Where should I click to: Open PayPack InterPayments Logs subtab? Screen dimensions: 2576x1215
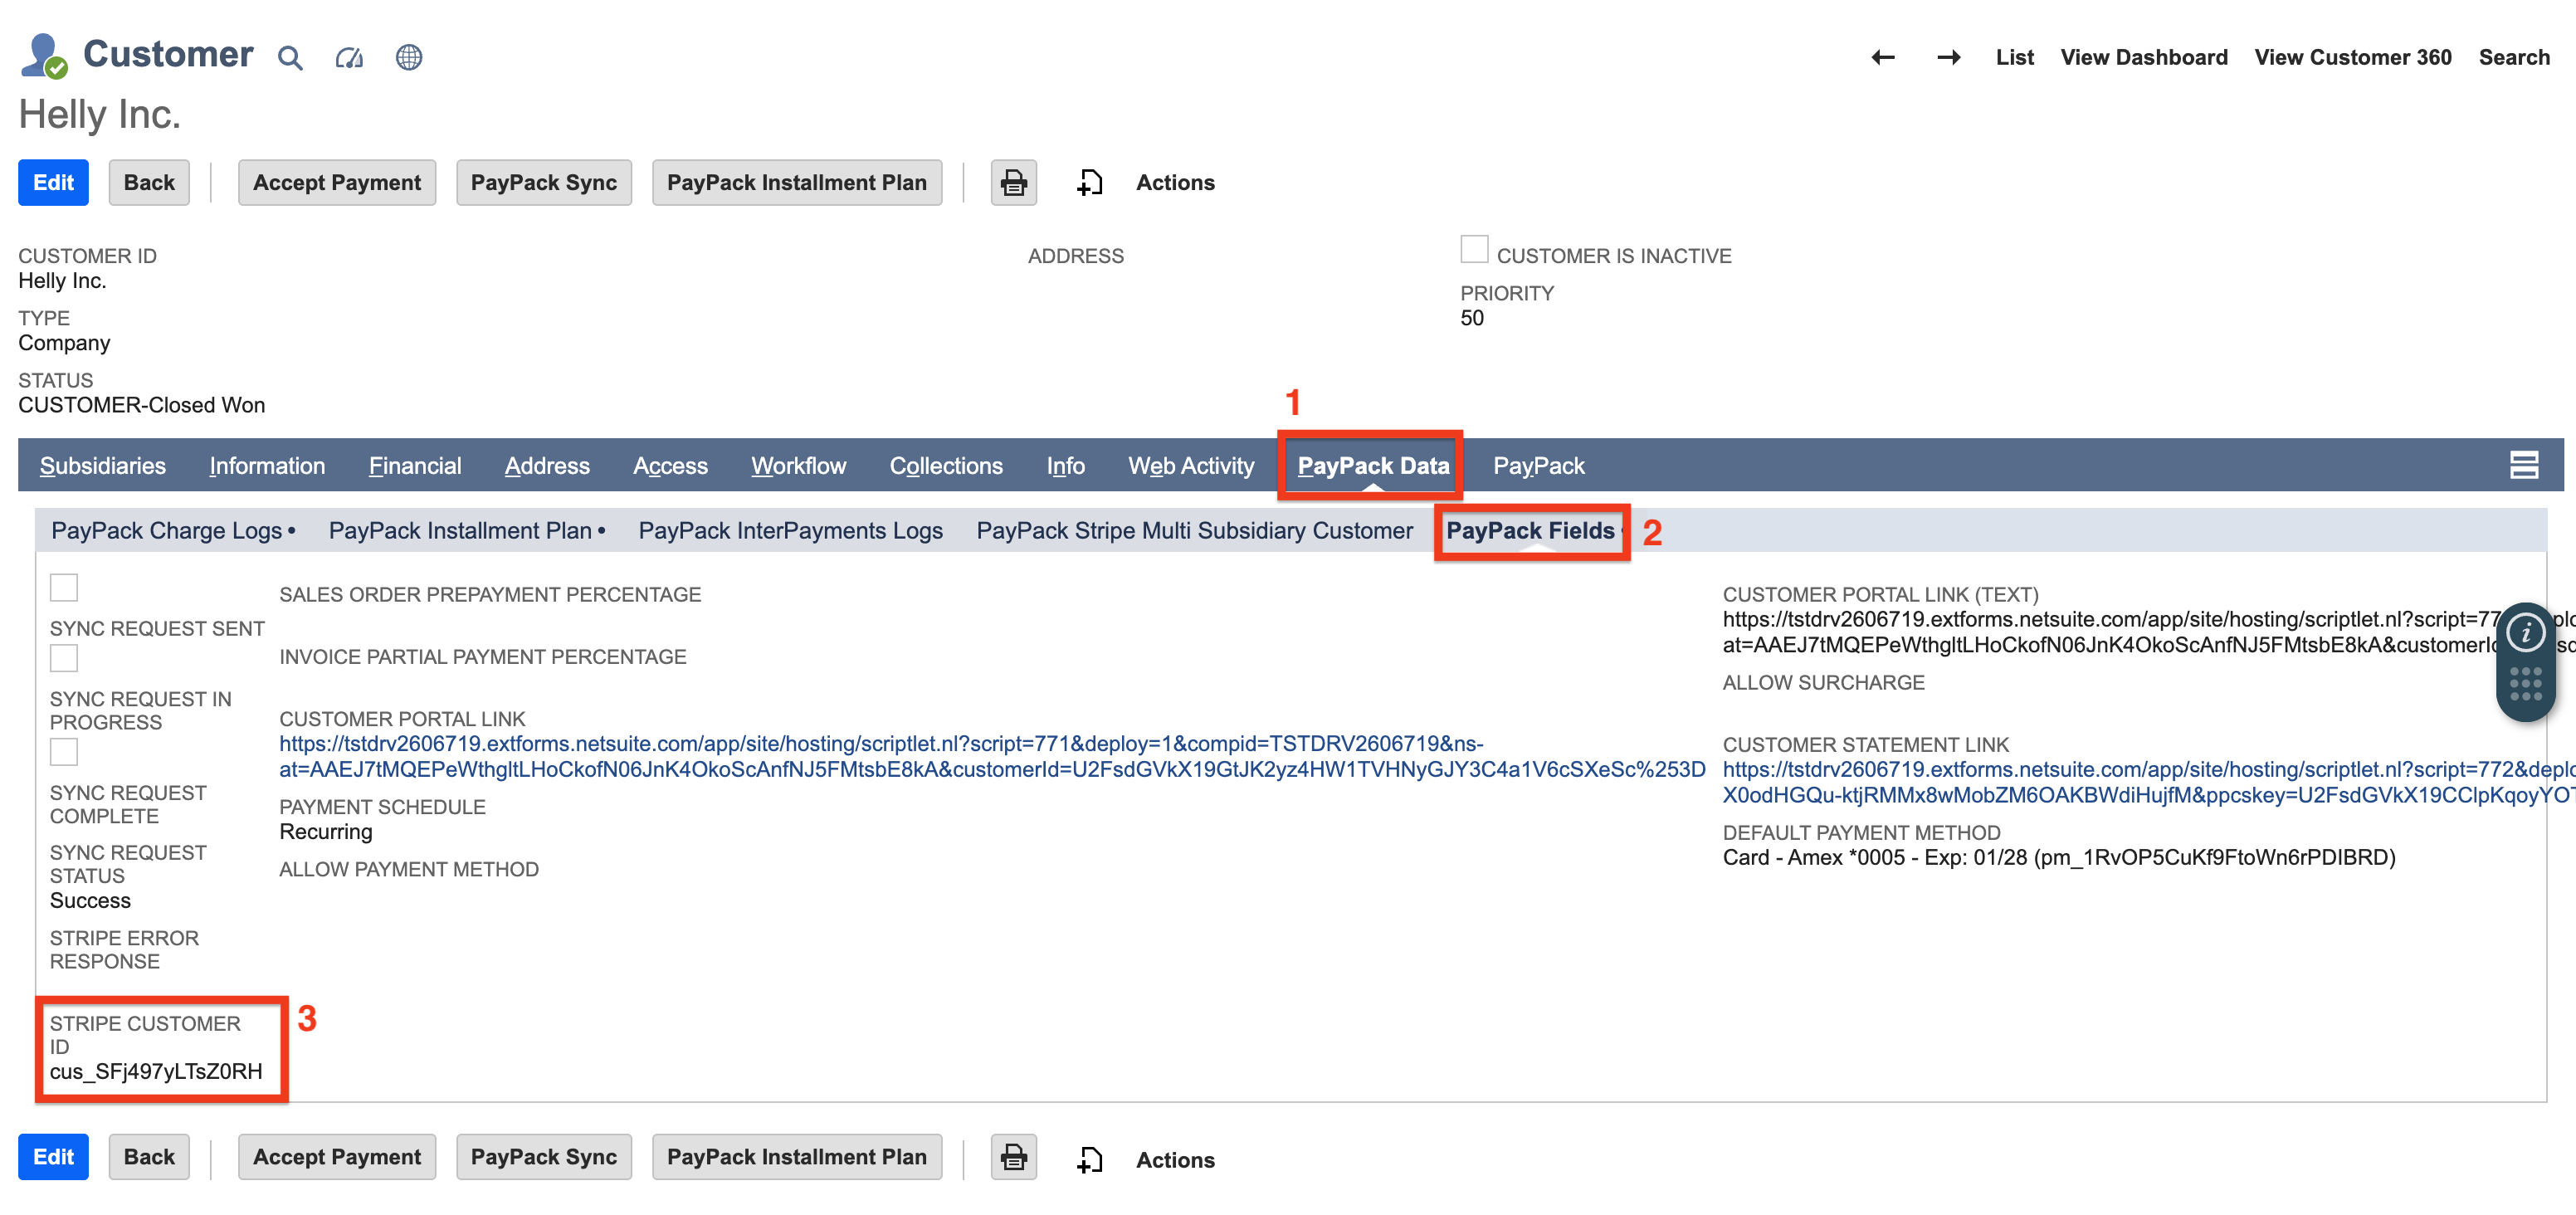(x=790, y=531)
